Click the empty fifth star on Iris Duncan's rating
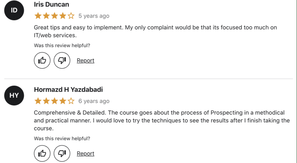Viewport: 297px width, 163px height. (x=71, y=16)
